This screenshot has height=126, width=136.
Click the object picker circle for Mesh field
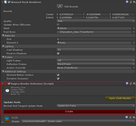point(134,28)
